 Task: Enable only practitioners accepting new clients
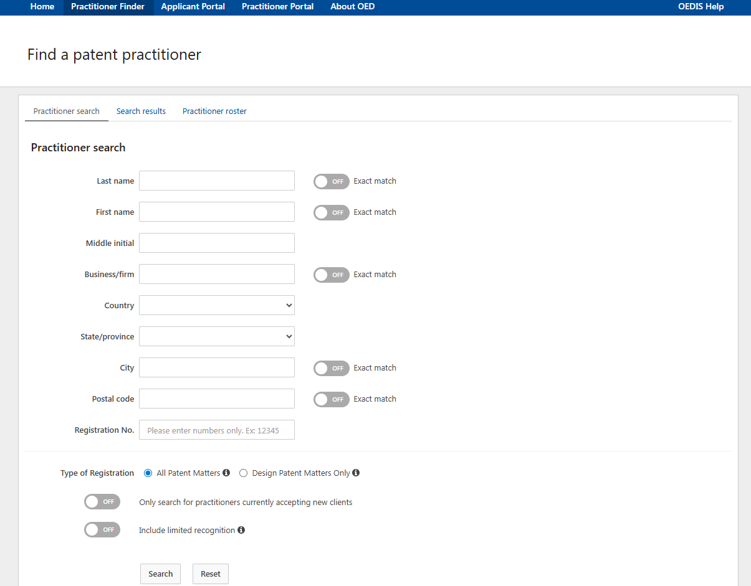(102, 502)
